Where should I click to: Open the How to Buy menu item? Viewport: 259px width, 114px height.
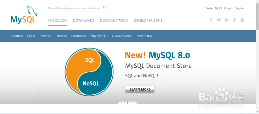[x=144, y=36]
